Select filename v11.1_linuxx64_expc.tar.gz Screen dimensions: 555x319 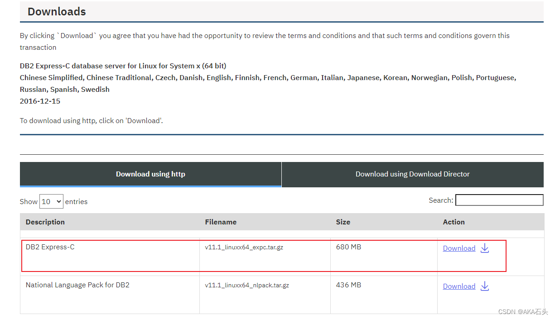tap(244, 248)
